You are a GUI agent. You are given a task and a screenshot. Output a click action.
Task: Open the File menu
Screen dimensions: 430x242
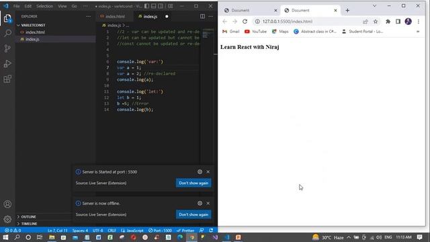point(16,6)
